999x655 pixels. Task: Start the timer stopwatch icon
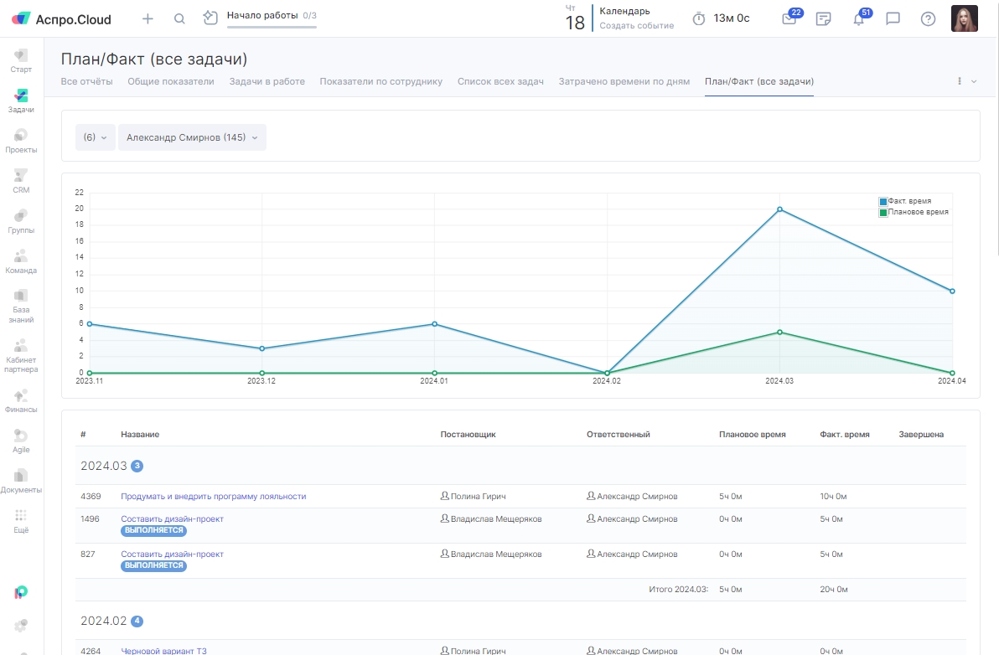click(x=698, y=18)
